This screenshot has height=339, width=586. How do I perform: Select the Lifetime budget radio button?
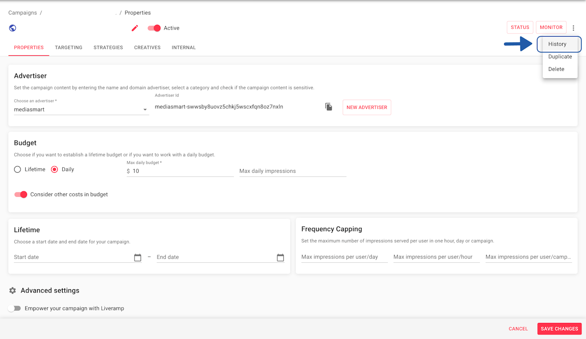(x=17, y=169)
